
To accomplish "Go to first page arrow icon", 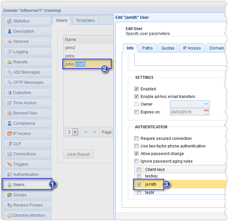I will click(x=86, y=132).
